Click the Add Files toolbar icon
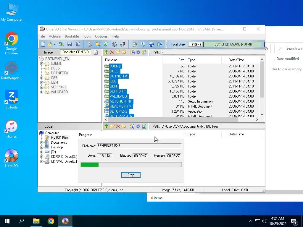Viewport: 303px width, 227px height. [x=135, y=44]
